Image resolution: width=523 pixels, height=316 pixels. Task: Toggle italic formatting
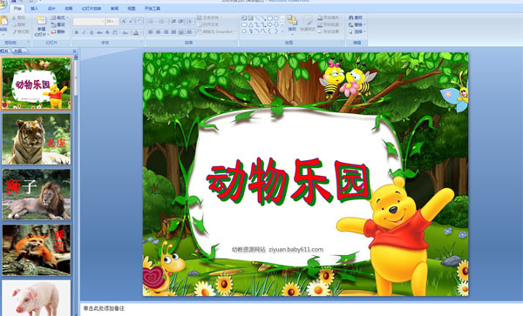pyautogui.click(x=84, y=32)
